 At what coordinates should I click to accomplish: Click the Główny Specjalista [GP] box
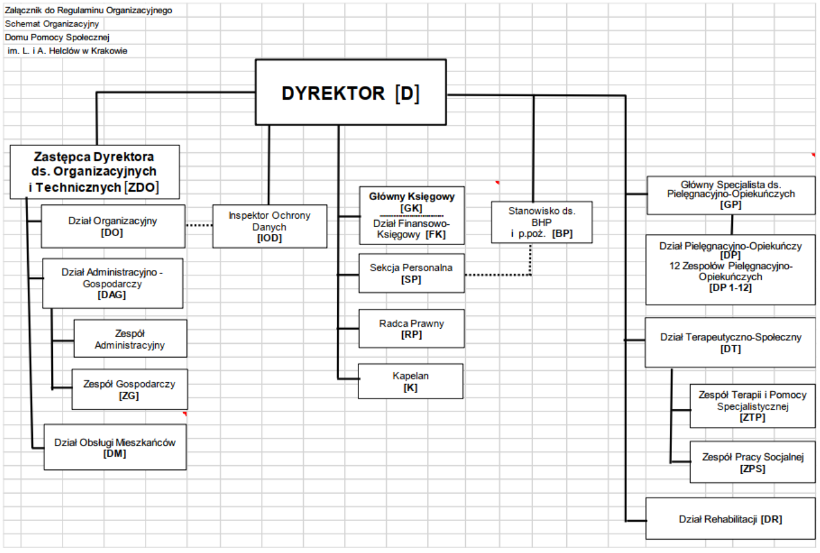[730, 195]
